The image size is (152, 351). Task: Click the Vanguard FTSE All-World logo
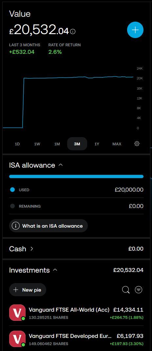point(17,313)
